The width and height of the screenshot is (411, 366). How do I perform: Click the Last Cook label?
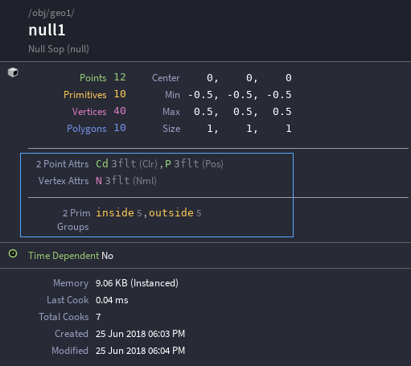(68, 300)
